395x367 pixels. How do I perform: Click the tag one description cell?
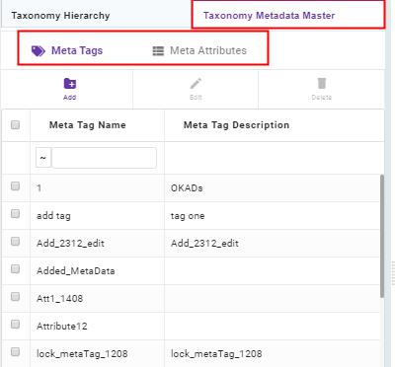[x=272, y=216]
